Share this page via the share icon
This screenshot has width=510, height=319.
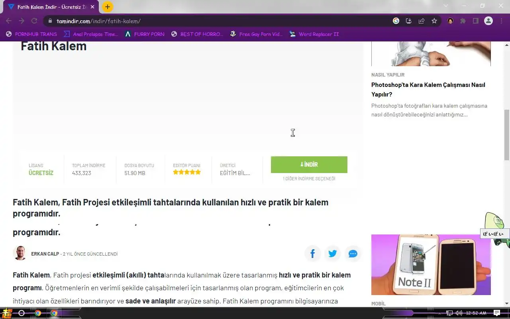(x=422, y=21)
